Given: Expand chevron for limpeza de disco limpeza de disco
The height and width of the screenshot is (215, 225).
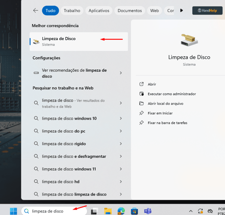Looking at the screenshot, I should pos(121,194).
